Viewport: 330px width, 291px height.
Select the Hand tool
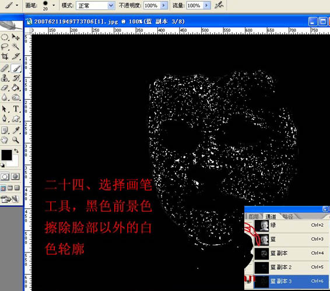pyautogui.click(x=5, y=139)
